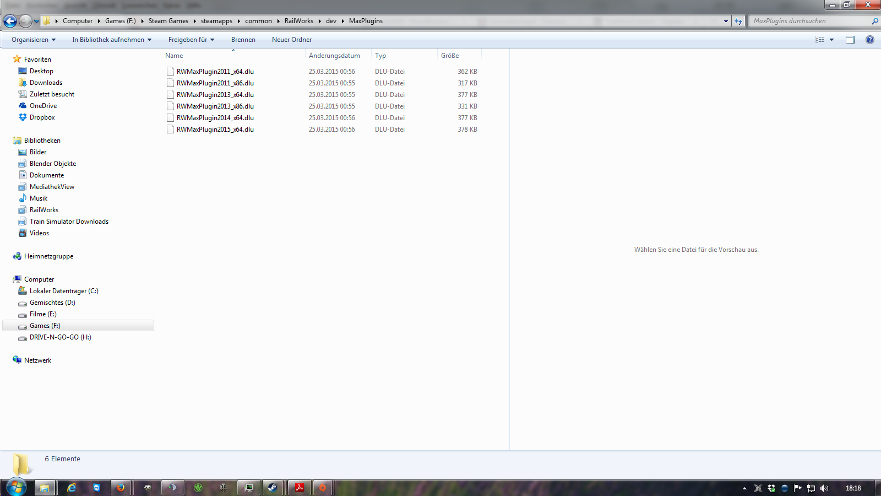Expand the dropdown arrow after Steam Games breadcrumb
881x496 pixels.
[194, 21]
